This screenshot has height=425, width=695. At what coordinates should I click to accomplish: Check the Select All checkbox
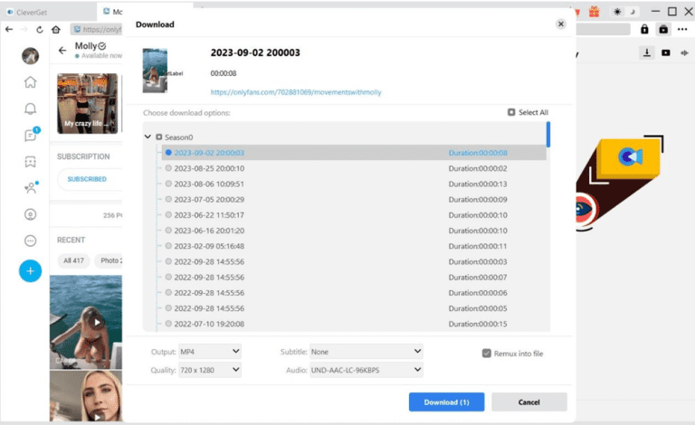coord(511,113)
